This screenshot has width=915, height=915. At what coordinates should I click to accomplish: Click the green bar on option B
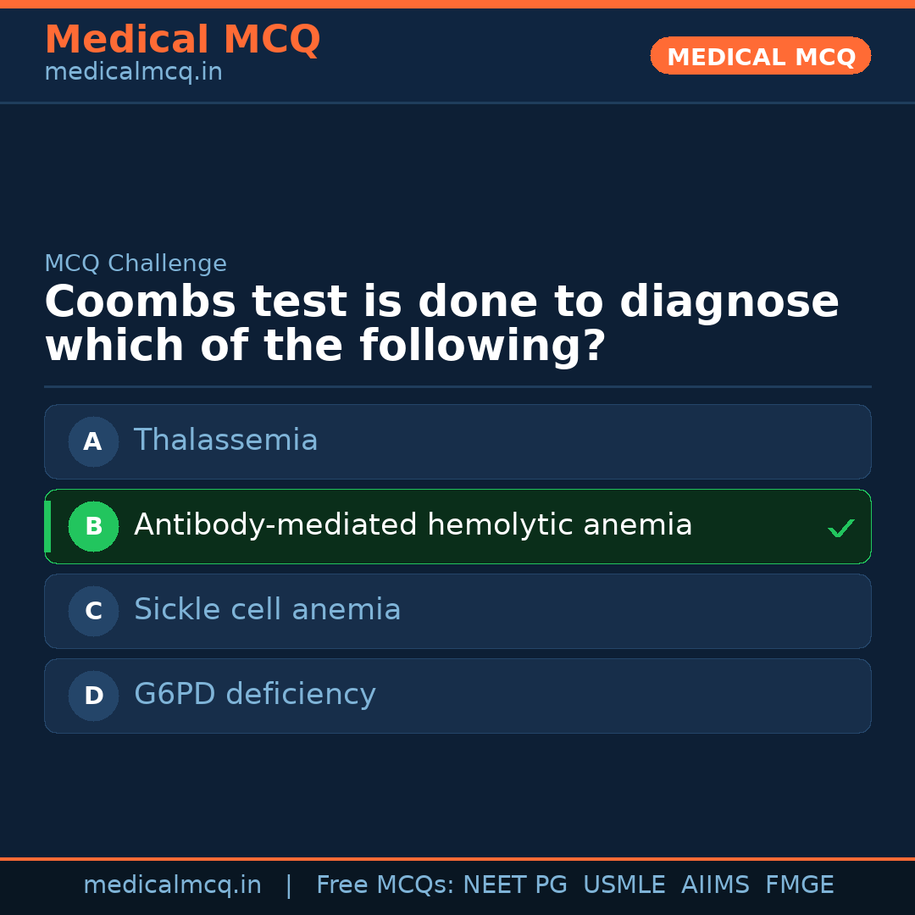tap(47, 526)
